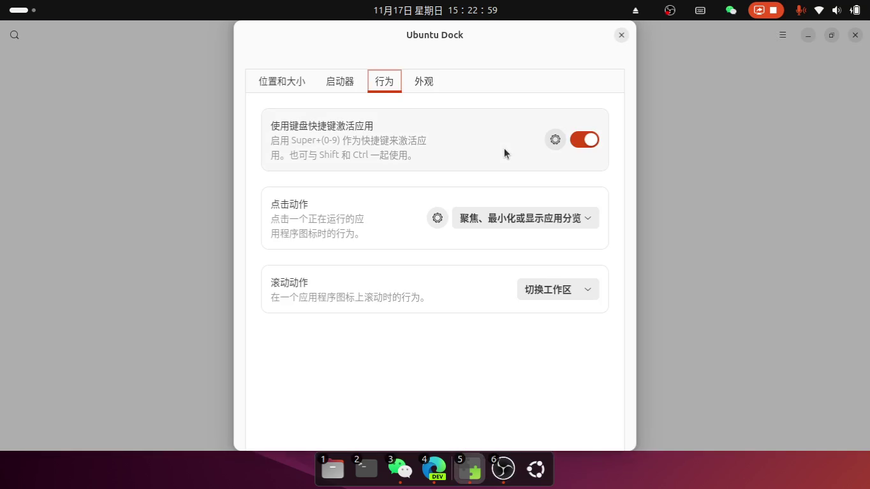Click the 滚动动作 row title

[289, 282]
